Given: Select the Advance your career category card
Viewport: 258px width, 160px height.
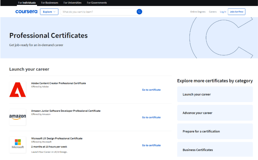Looking at the screenshot, I should pos(215,113).
